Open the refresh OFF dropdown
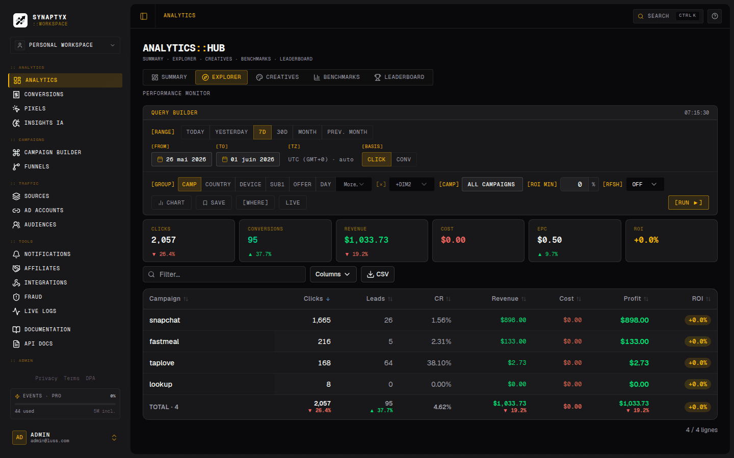The height and width of the screenshot is (458, 734). pos(645,184)
